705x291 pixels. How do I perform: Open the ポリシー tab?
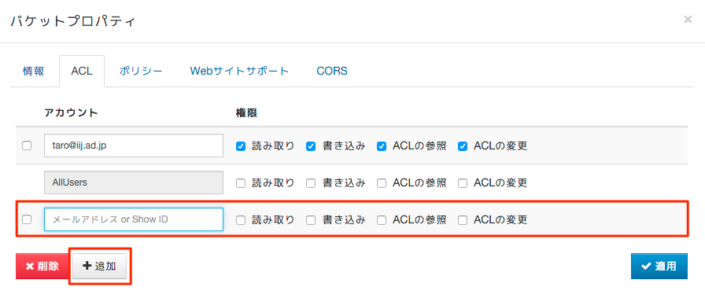pyautogui.click(x=141, y=71)
